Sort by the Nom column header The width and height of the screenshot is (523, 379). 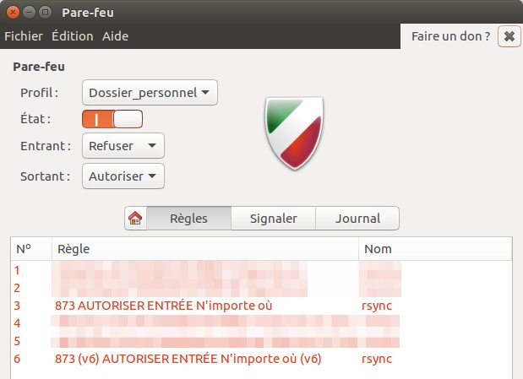[435, 249]
